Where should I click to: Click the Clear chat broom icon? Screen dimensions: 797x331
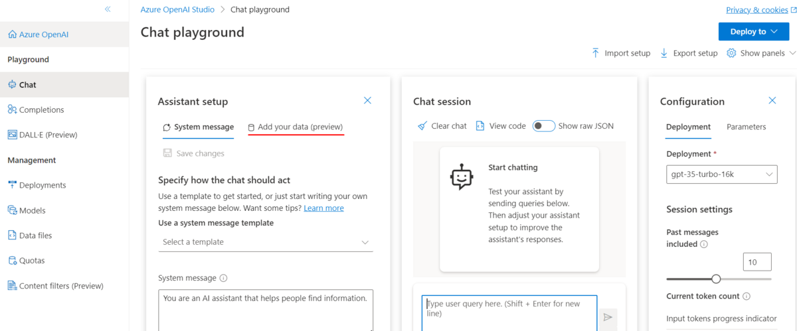coord(422,126)
